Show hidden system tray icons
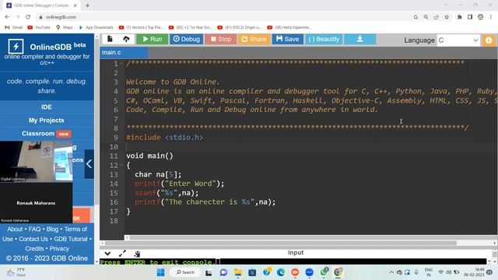The height and width of the screenshot is (280, 498). [x=391, y=272]
